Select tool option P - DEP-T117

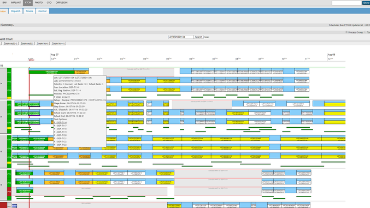tap(60, 126)
